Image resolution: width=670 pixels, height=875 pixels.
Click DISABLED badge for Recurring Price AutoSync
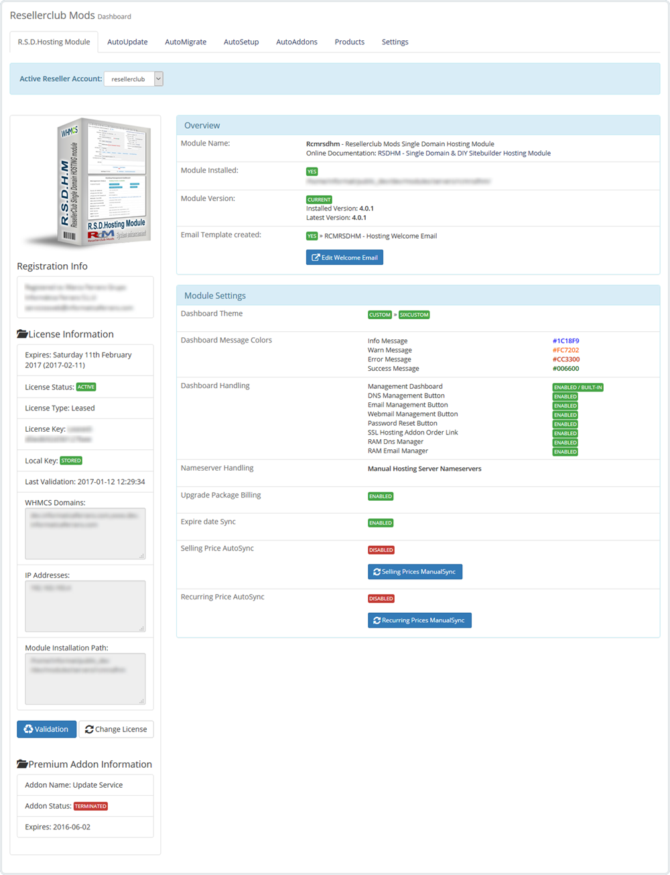381,599
